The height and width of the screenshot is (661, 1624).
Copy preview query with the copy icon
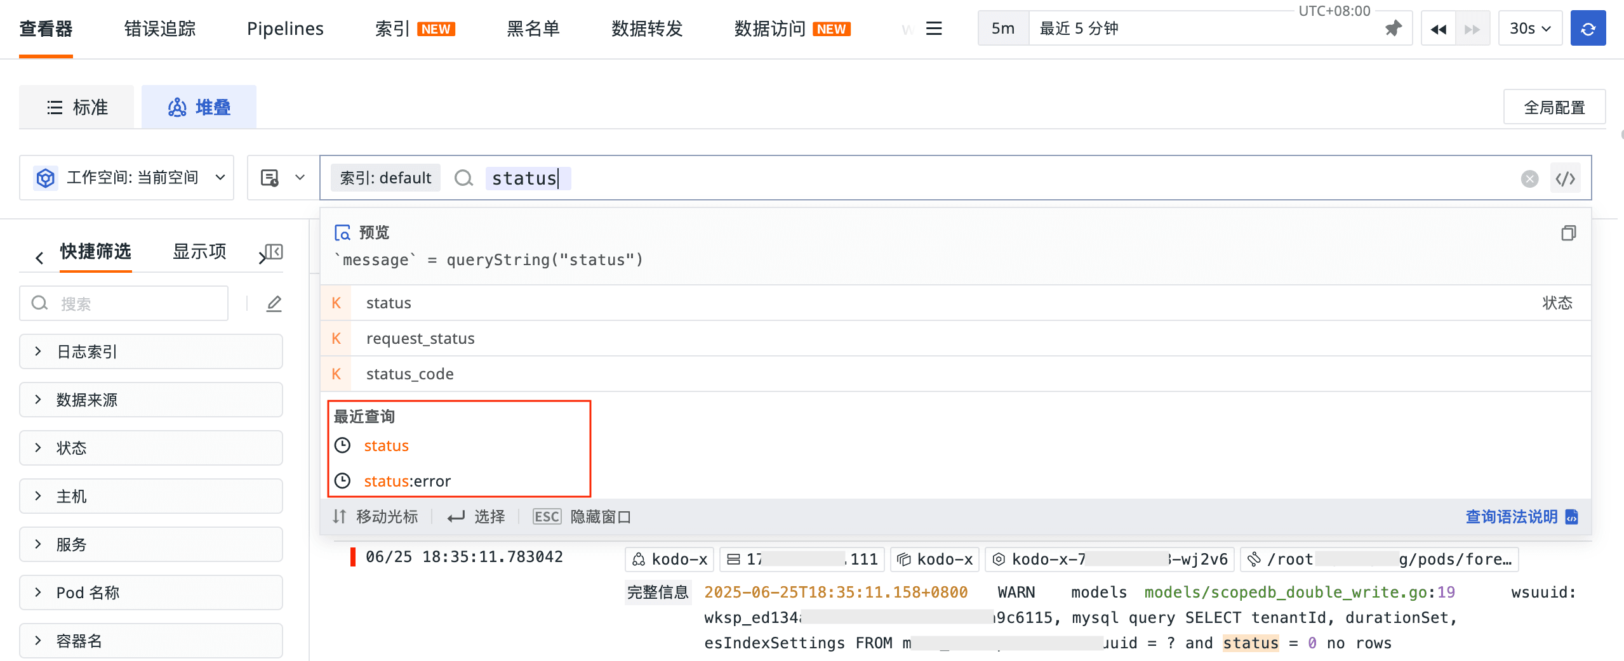coord(1568,233)
